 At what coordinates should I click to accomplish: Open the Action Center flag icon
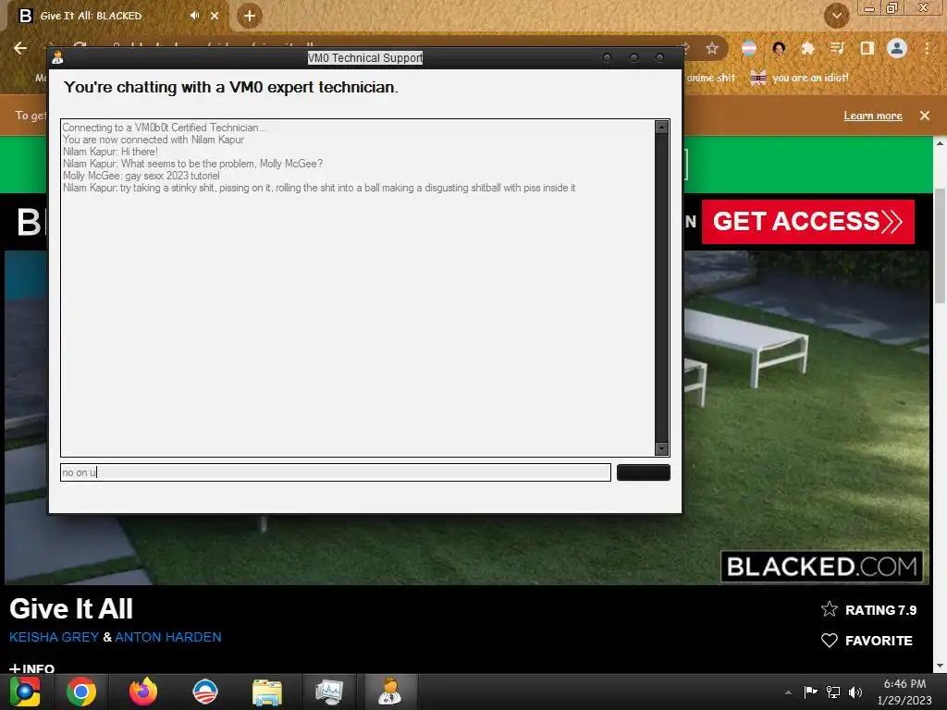pos(810,692)
